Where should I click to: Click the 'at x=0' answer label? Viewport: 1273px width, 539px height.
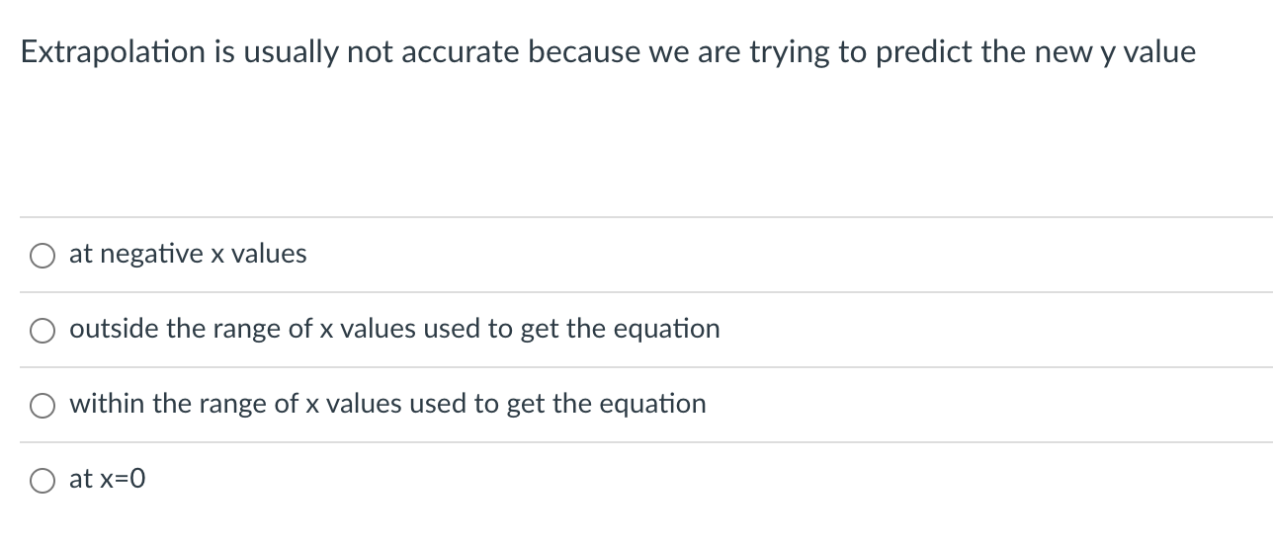[x=108, y=479]
